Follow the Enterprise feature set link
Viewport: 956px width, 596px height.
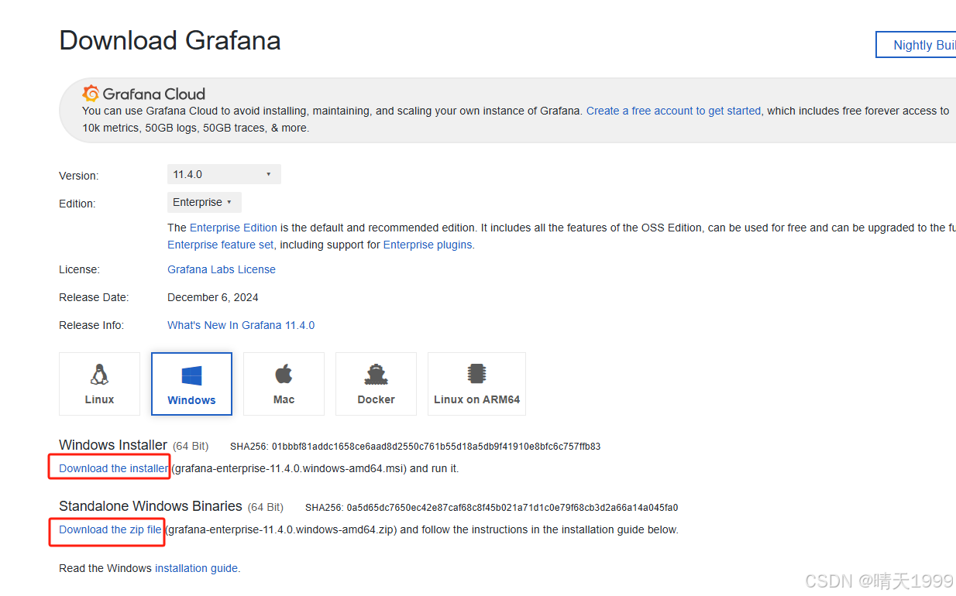(x=220, y=245)
